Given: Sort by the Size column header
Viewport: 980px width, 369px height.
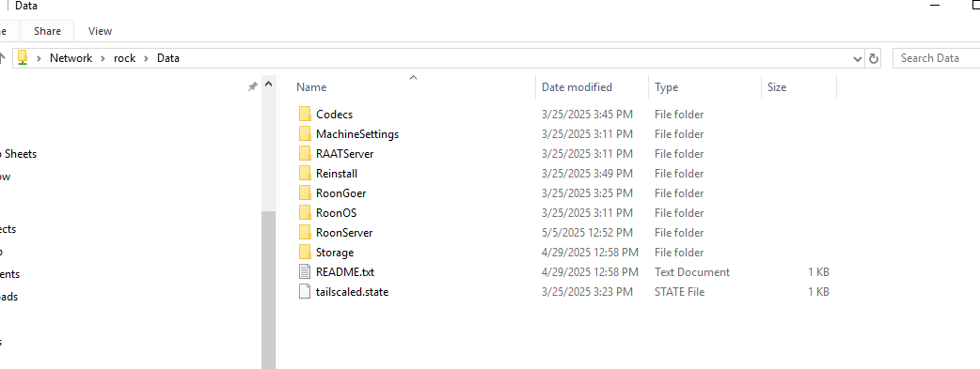Looking at the screenshot, I should [777, 87].
